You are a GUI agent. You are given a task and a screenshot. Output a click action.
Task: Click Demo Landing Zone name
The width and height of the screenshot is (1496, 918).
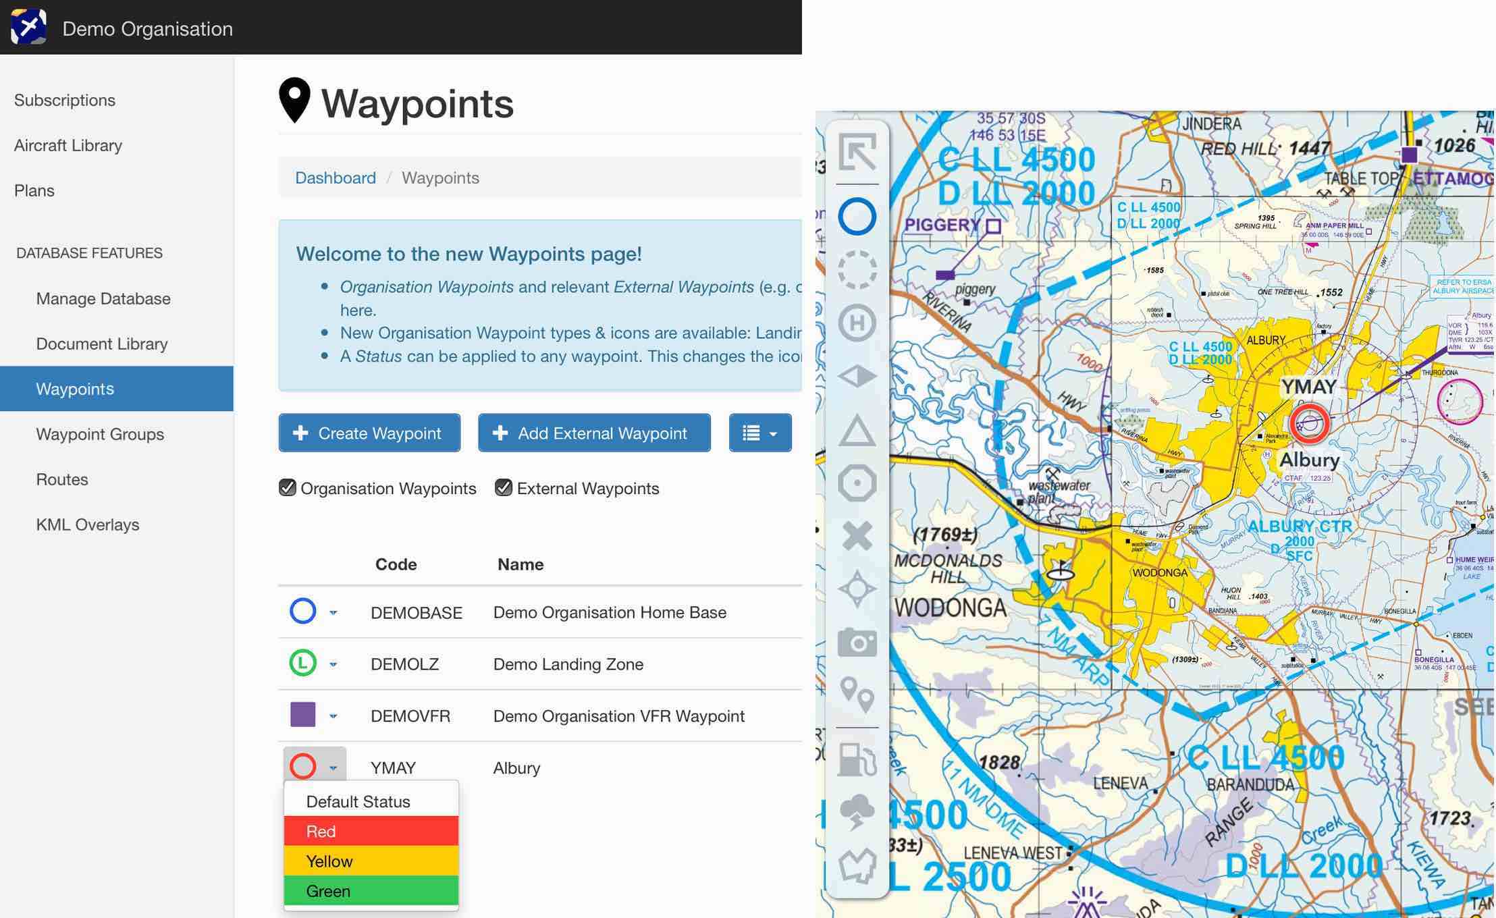pyautogui.click(x=568, y=664)
